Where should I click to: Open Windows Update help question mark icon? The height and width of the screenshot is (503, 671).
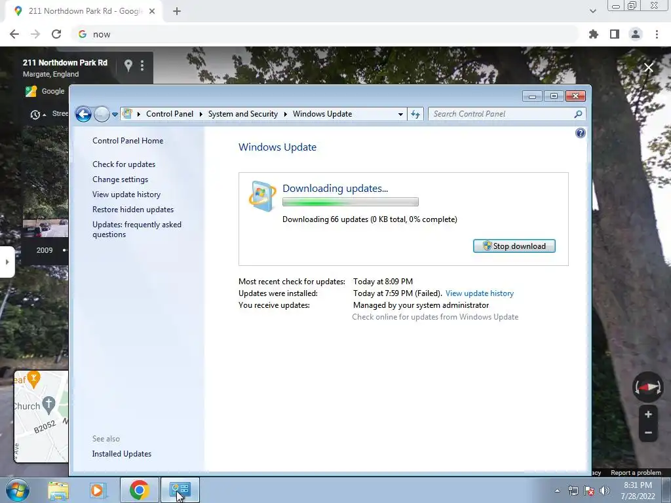[x=581, y=133]
